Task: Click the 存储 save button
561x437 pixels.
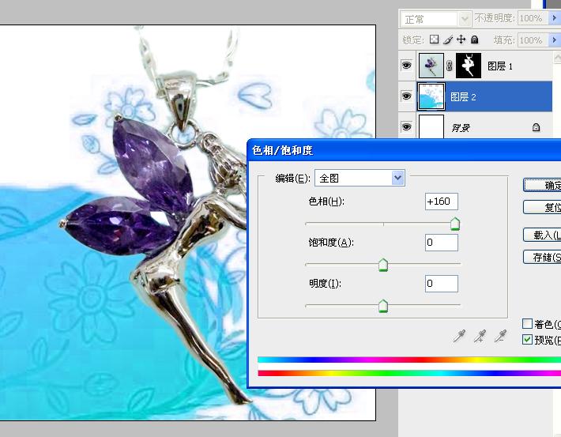Action: tap(542, 257)
